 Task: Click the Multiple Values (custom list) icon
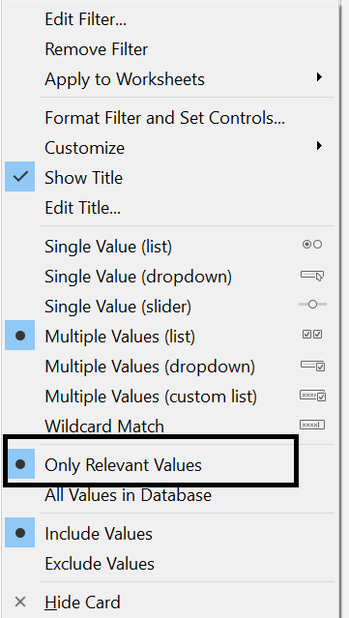[x=313, y=396]
